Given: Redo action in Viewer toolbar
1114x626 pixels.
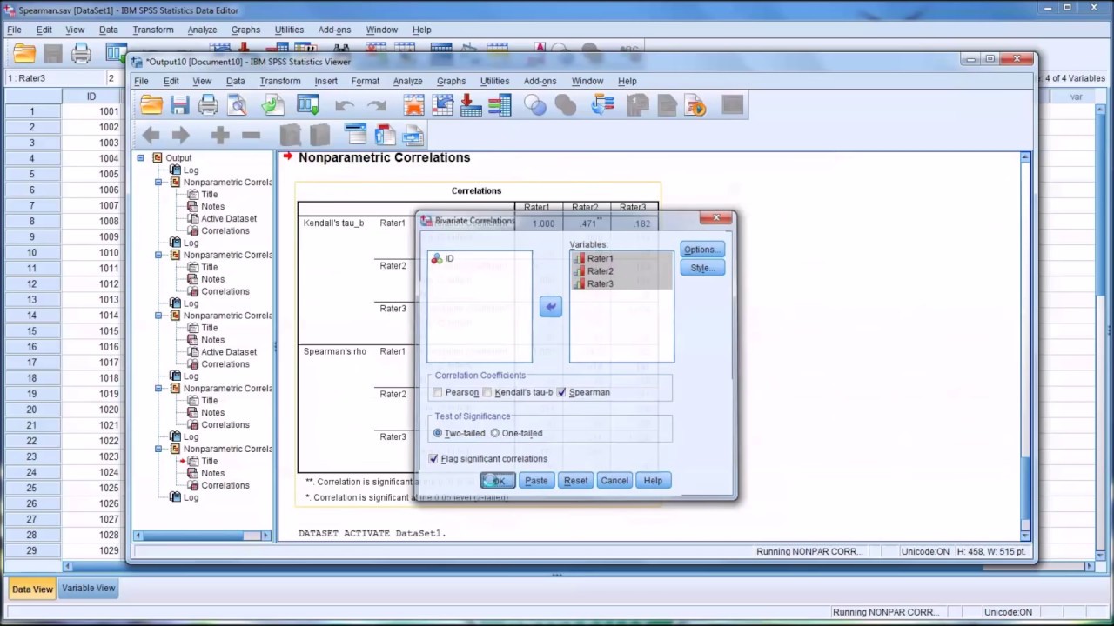Looking at the screenshot, I should click(x=376, y=105).
